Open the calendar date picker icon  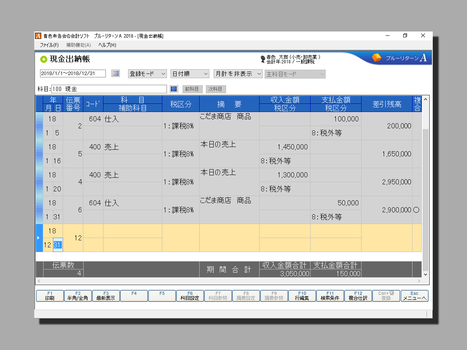pyautogui.click(x=116, y=73)
